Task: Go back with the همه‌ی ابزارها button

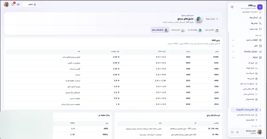Action: coord(212,19)
